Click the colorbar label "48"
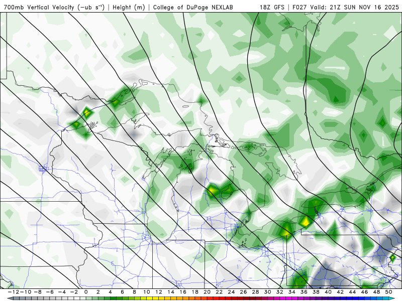This screenshot has height=301, width=402. [x=376, y=292]
